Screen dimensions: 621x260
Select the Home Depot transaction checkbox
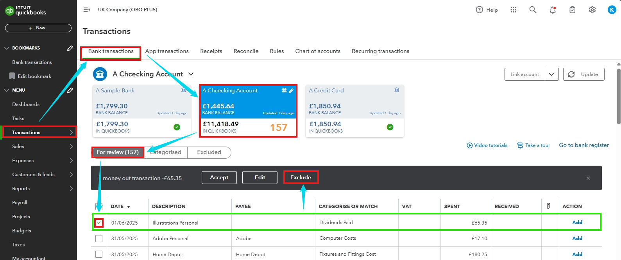(x=99, y=254)
